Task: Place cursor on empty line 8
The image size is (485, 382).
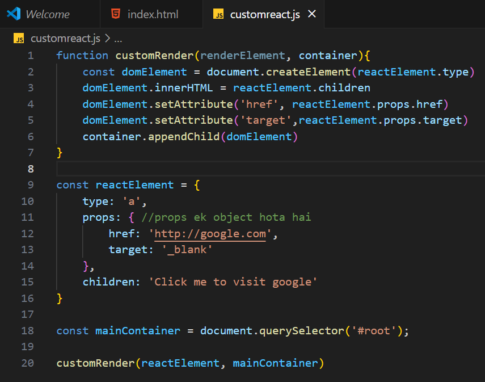Action: coord(227,169)
